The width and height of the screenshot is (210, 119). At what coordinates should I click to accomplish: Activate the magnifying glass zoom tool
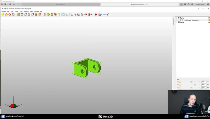tap(59, 14)
